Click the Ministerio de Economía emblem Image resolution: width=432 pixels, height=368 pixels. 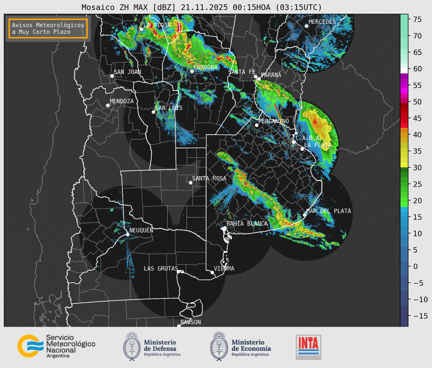pos(219,346)
